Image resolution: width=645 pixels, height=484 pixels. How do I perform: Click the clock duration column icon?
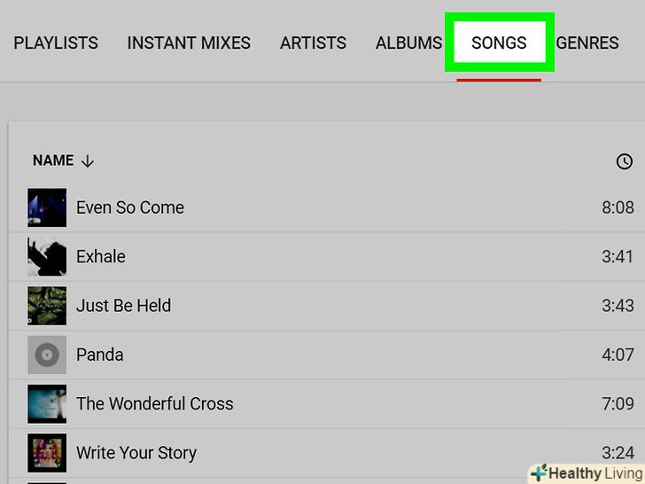(625, 161)
